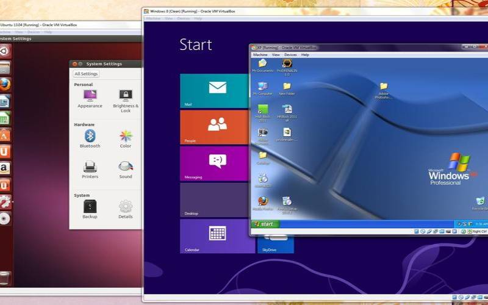
Task: Open Help menu in Windows 8 VirtualBox window
Action: tap(198, 19)
